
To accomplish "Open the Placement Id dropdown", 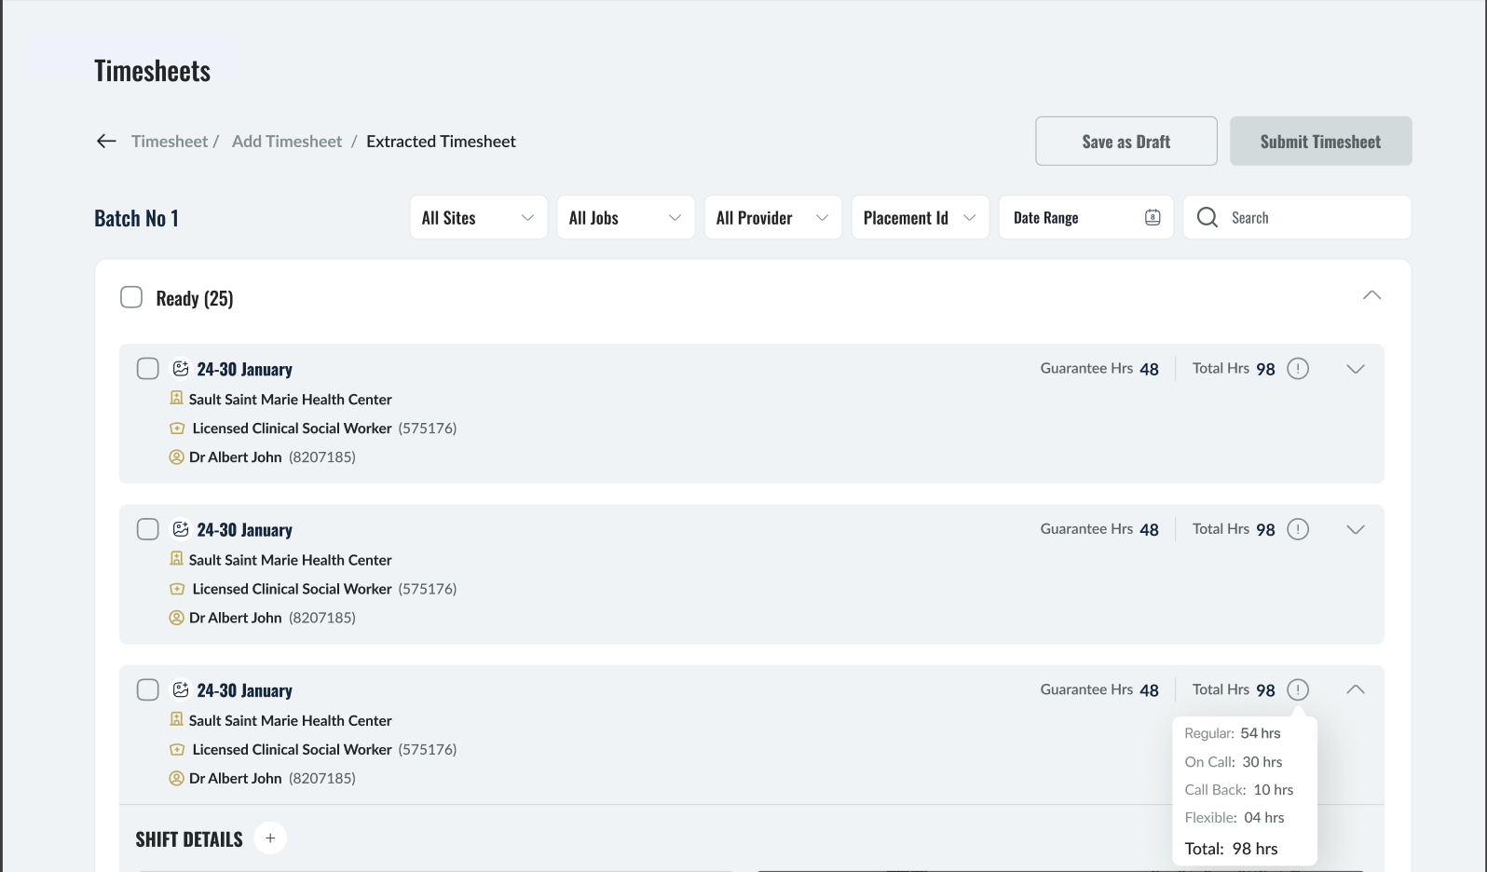I will pyautogui.click(x=921, y=217).
